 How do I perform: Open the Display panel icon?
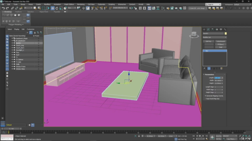click(221, 29)
